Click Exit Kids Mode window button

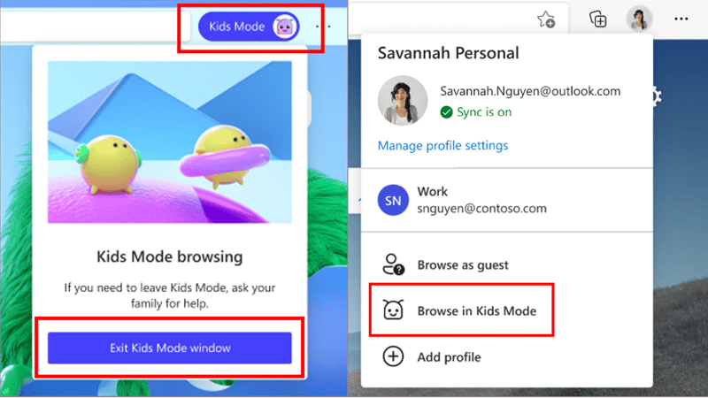(170, 348)
